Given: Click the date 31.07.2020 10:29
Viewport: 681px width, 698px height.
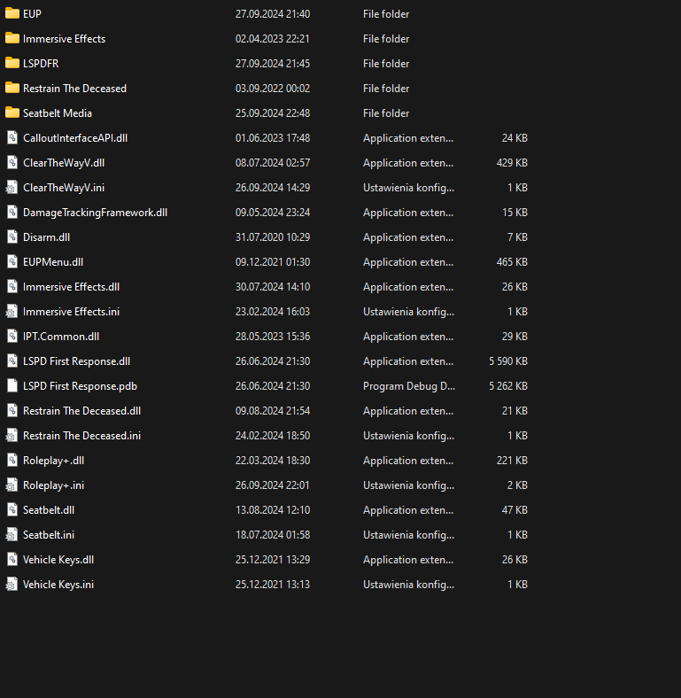Looking at the screenshot, I should coord(273,237).
